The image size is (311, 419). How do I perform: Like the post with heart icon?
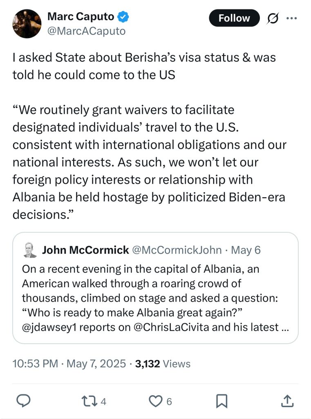pyautogui.click(x=155, y=401)
